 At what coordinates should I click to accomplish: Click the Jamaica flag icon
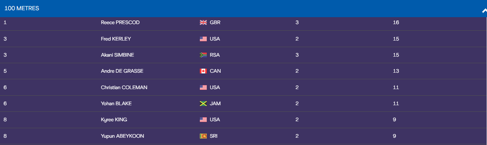[x=203, y=104]
